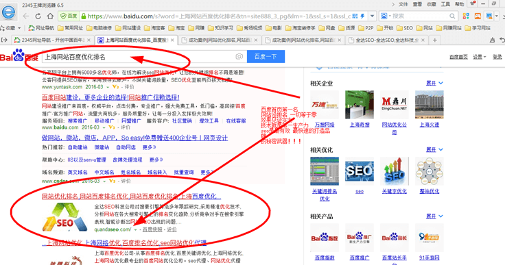This screenshot has width=505, height=265.
Task: Open the P2P bookmark folder
Action: coord(366,28)
